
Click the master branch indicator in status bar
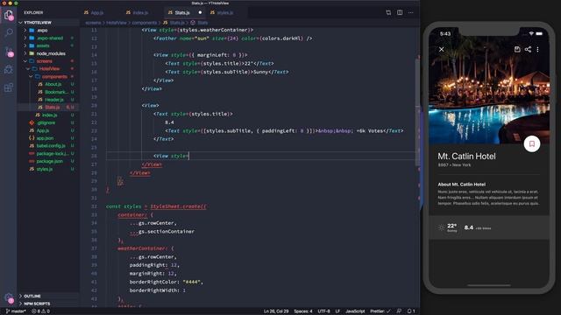16,311
